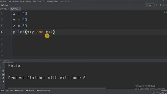Open the Event Log
The image size is (167, 94).
click(x=163, y=91)
